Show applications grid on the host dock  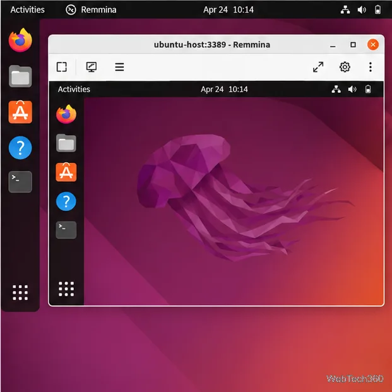[20, 292]
